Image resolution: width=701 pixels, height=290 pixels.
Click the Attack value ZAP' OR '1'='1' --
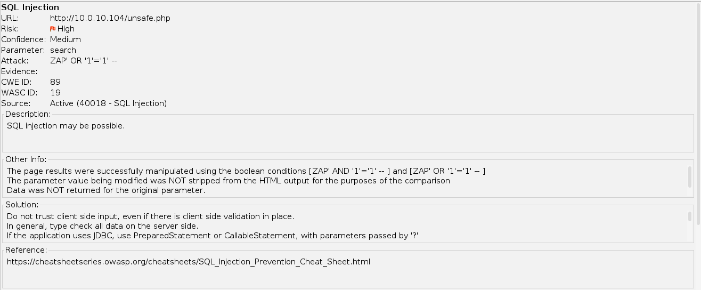point(83,61)
